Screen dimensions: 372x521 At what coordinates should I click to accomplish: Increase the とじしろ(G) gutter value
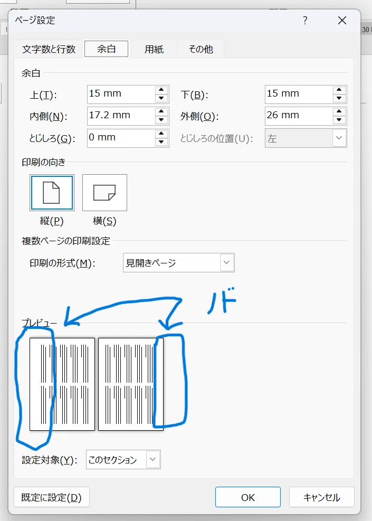pyautogui.click(x=161, y=134)
